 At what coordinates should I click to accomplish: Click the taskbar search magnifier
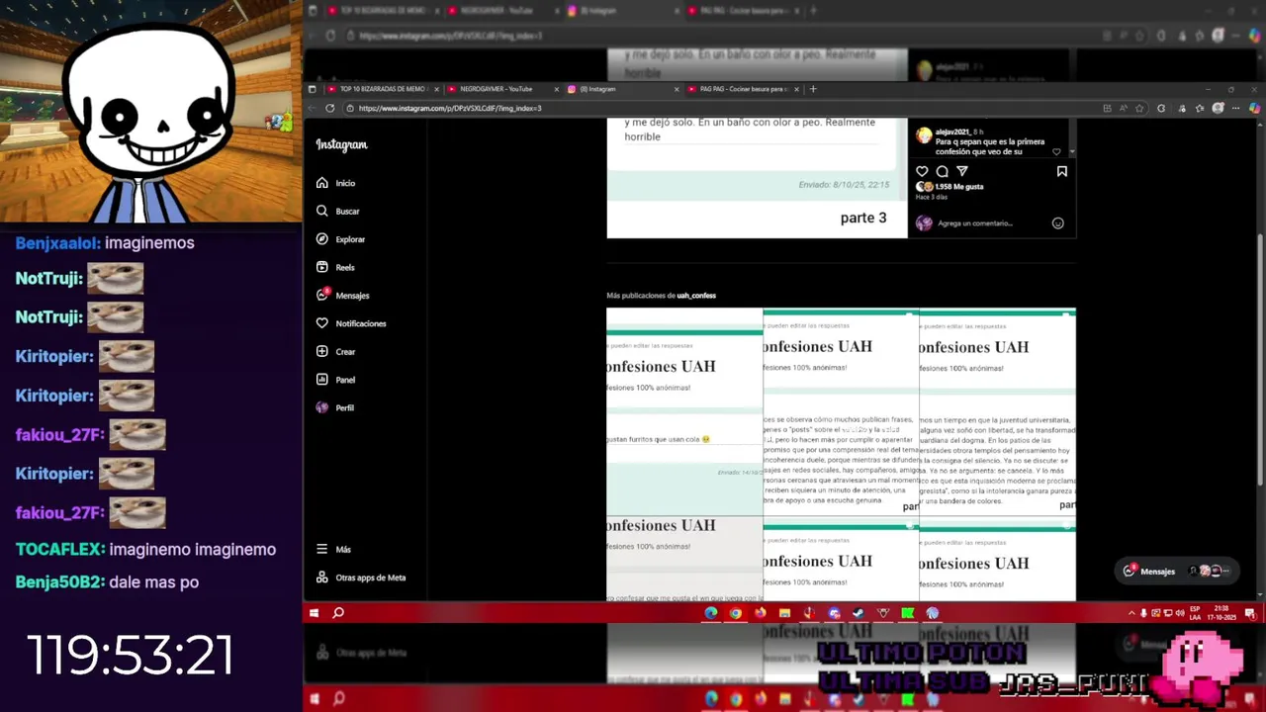[338, 613]
